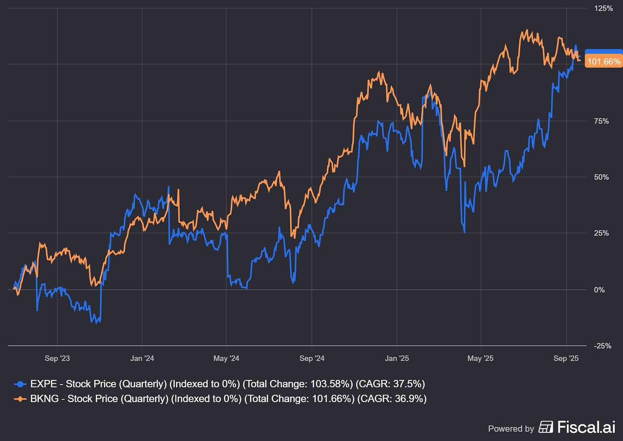Click the blue EXPE line at its highest peak

point(576,45)
